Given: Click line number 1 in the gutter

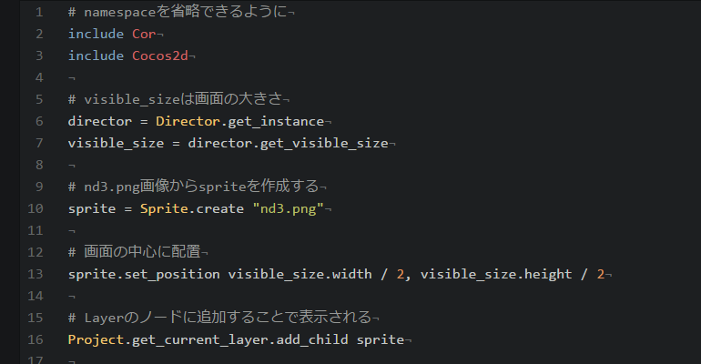Looking at the screenshot, I should [x=39, y=12].
